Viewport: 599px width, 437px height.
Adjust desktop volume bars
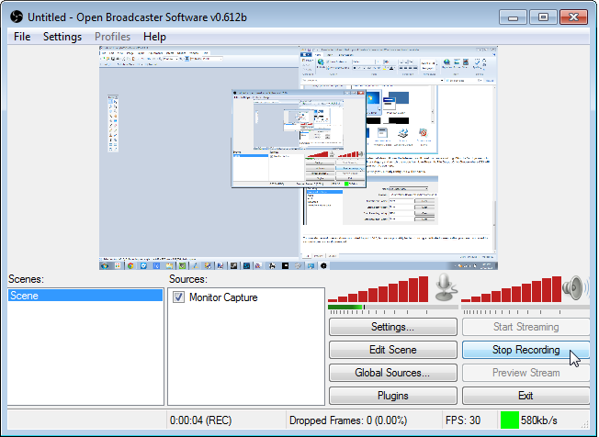coord(511,289)
